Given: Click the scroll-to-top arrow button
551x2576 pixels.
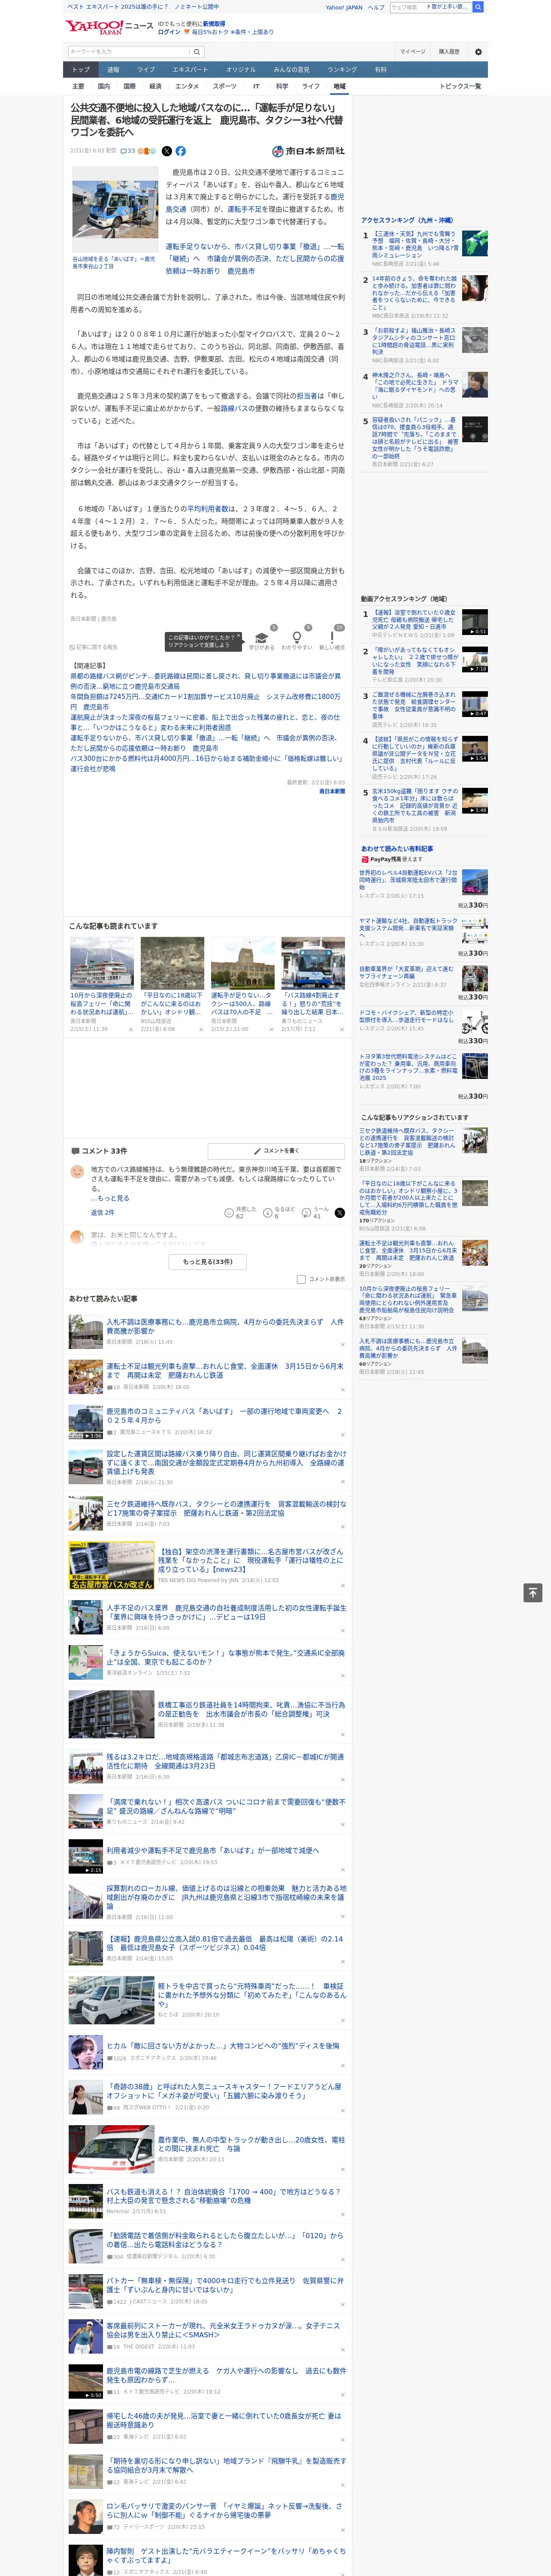Looking at the screenshot, I should pyautogui.click(x=533, y=1593).
